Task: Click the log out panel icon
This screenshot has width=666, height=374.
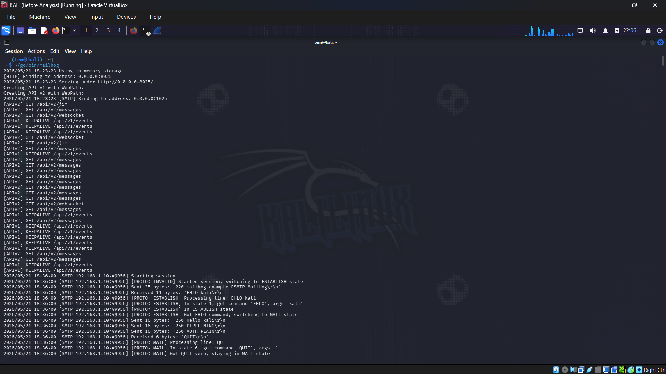Action: [x=660, y=30]
